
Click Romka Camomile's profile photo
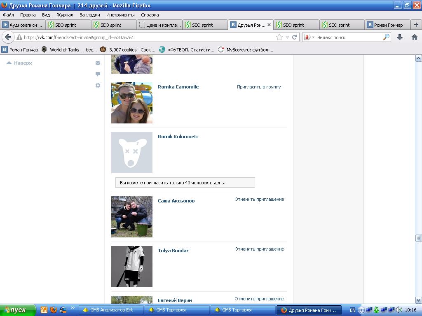click(132, 103)
